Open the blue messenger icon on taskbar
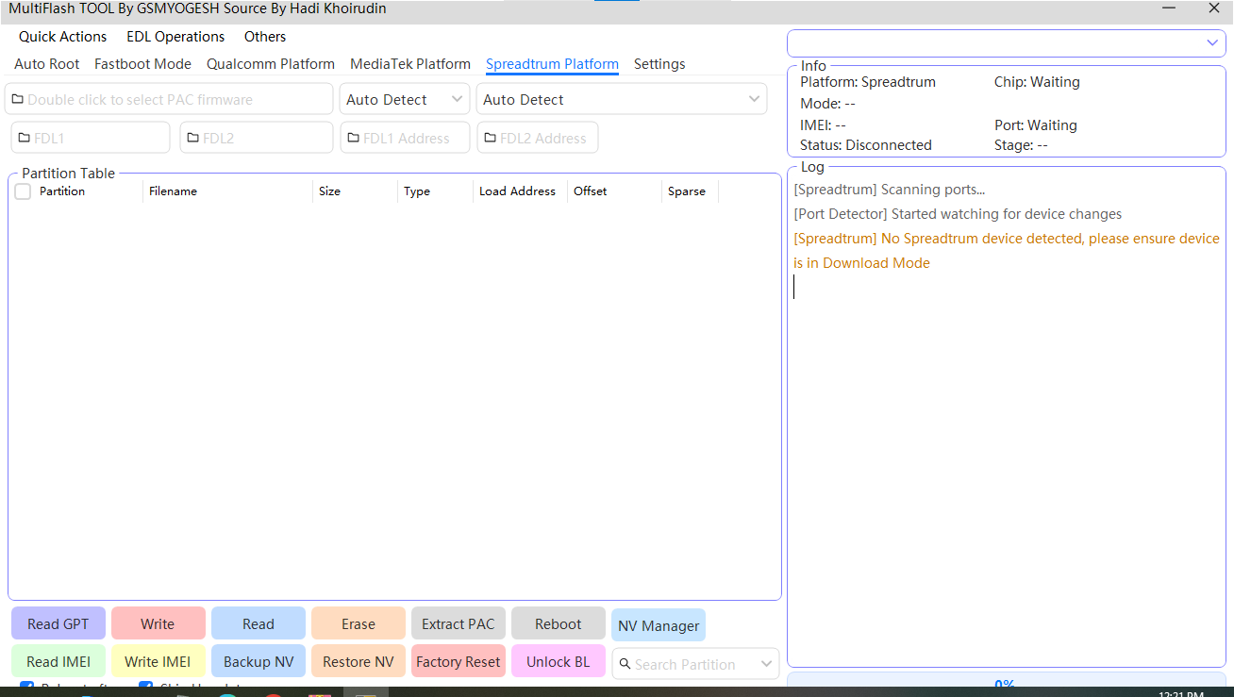1234x697 pixels. 227,693
